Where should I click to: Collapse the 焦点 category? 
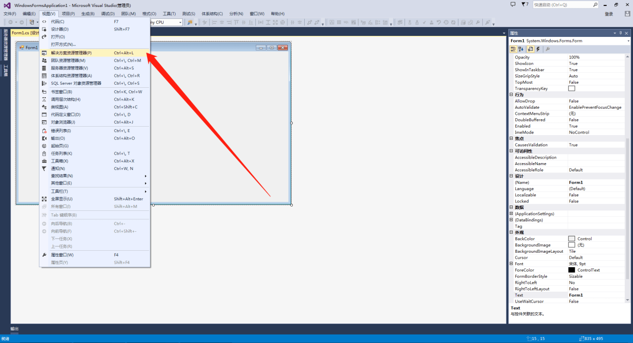tap(511, 139)
